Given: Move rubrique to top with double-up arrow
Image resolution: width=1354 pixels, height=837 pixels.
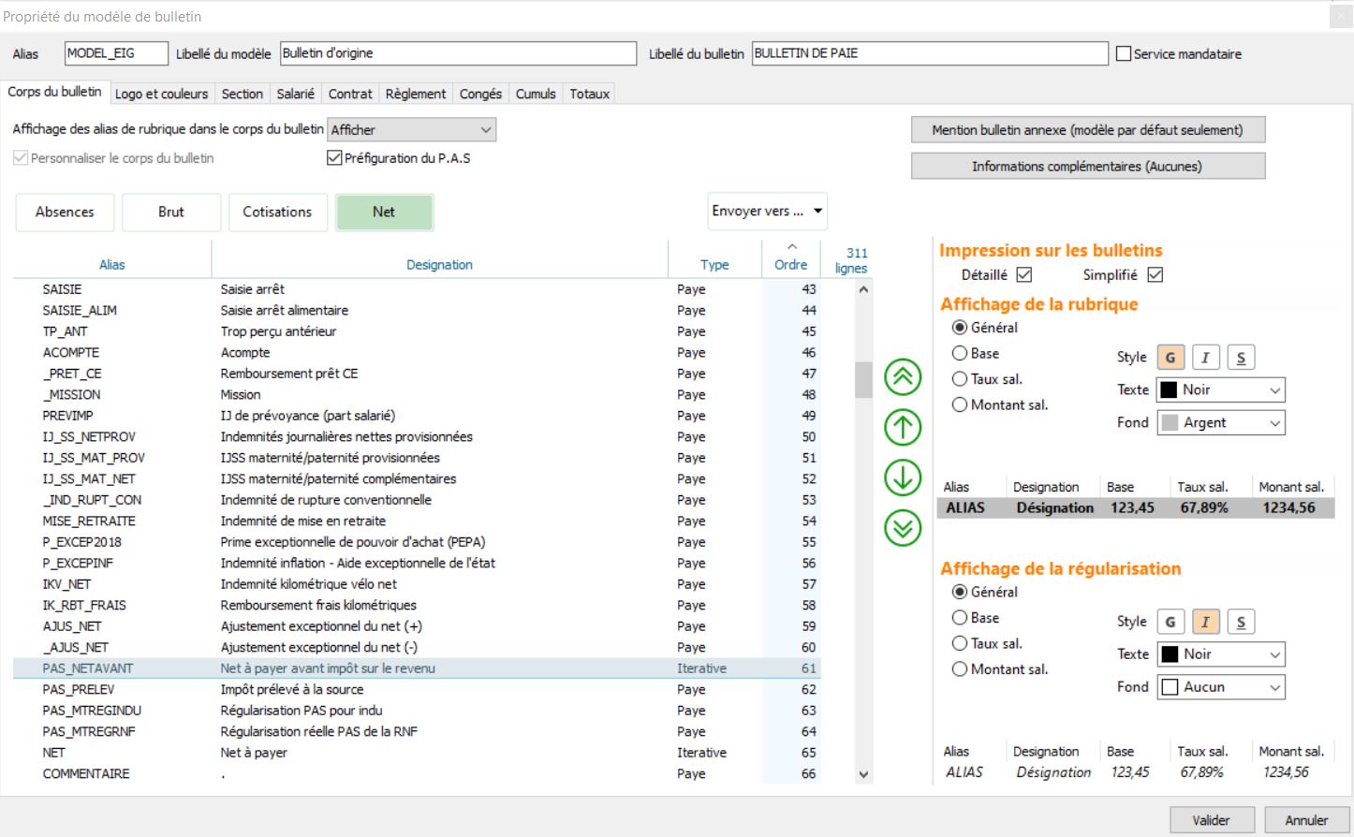Looking at the screenshot, I should tap(903, 377).
